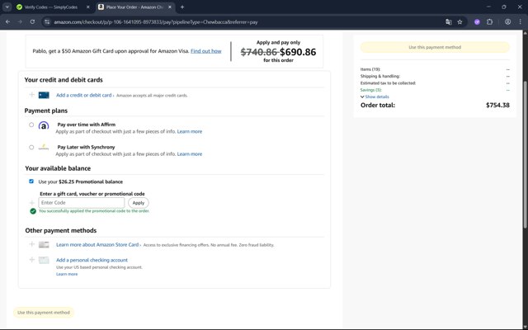The width and height of the screenshot is (528, 330).
Task: Click the $690.86 discounted price
Action: (x=298, y=52)
